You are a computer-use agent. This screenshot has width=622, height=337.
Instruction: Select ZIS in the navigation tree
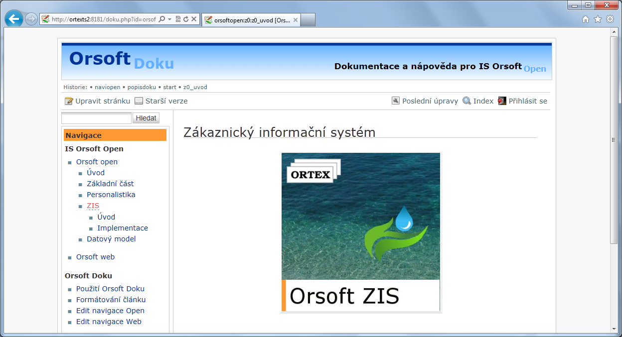93,206
